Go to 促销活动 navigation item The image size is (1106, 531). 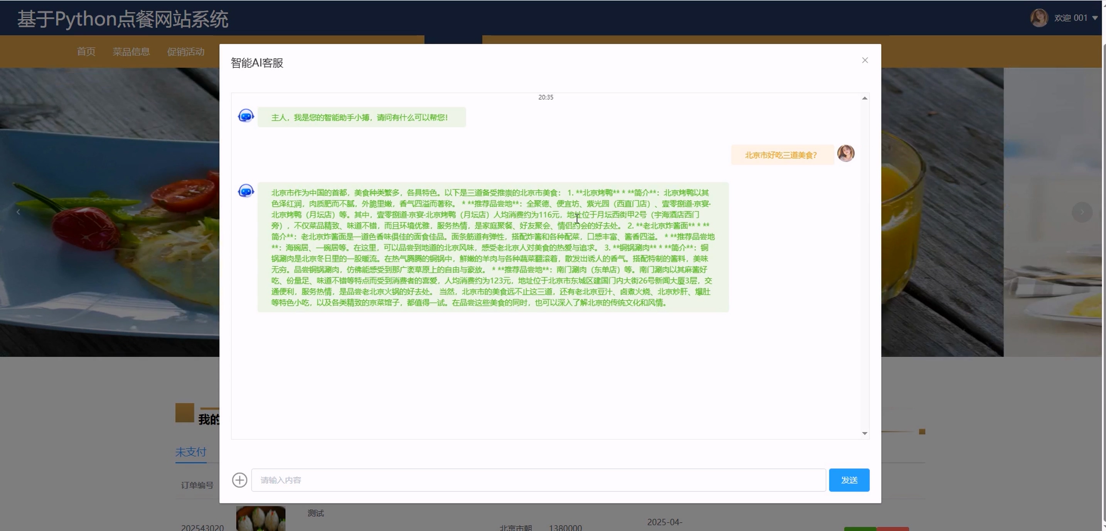coord(185,52)
